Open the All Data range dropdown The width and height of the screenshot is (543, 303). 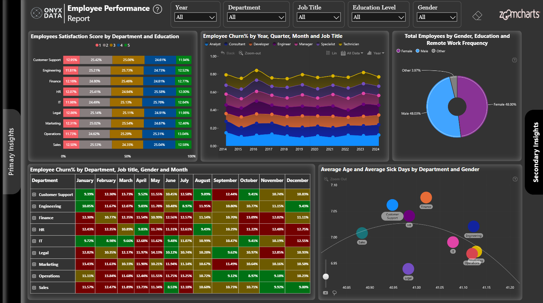pyautogui.click(x=352, y=53)
